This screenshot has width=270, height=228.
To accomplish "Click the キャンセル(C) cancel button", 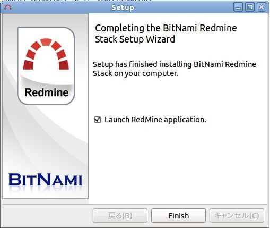I will (x=237, y=215).
